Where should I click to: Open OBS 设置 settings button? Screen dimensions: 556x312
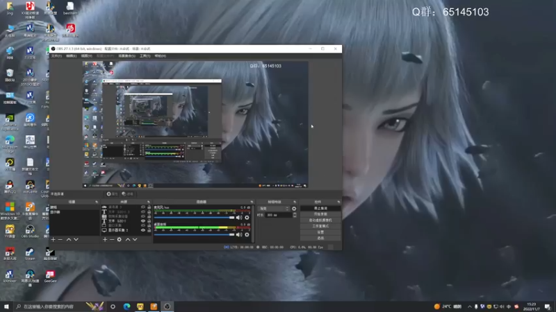[x=320, y=232]
